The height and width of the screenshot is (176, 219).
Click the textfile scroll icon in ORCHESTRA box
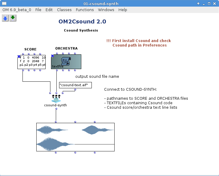click(66, 61)
